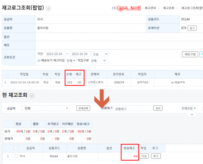
Task: Click the 작업 button in the 콜라사탕 row
Action: pyautogui.click(x=144, y=156)
